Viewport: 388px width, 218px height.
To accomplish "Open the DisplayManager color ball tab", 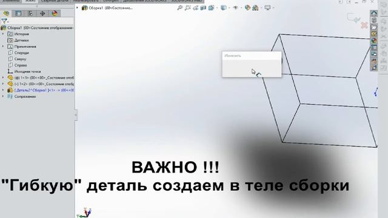I will tap(55, 13).
